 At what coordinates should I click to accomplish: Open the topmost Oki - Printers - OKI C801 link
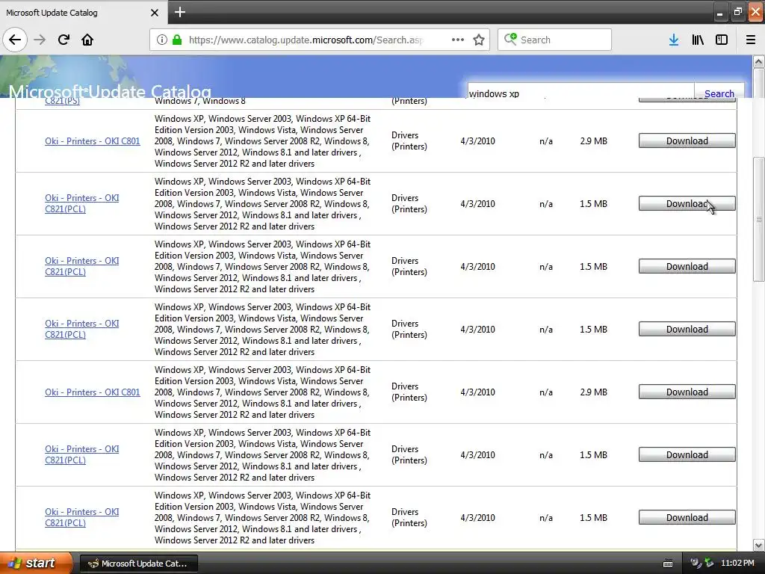[92, 141]
